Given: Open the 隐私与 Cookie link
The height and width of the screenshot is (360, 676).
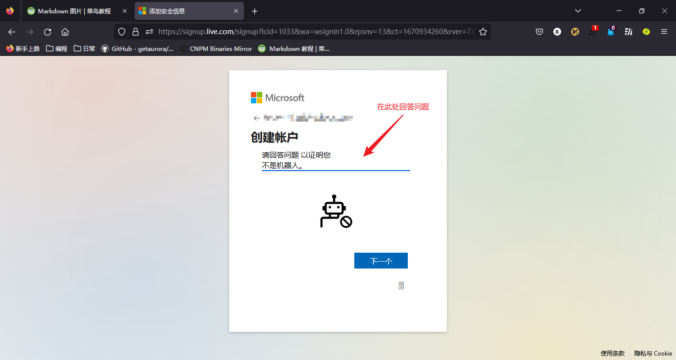Looking at the screenshot, I should click(653, 353).
